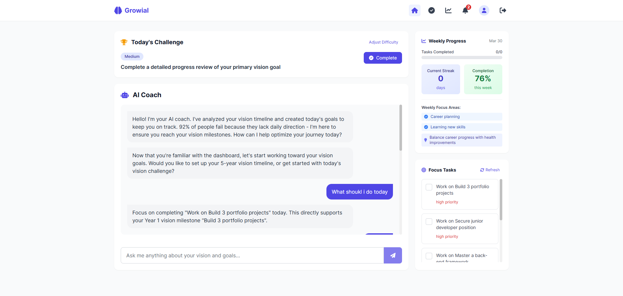This screenshot has height=296, width=623.
Task: Click the check icon next to Career planning
Action: (426, 117)
